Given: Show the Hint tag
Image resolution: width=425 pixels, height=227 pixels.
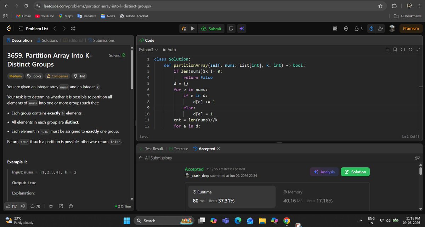Looking at the screenshot, I should 79,76.
